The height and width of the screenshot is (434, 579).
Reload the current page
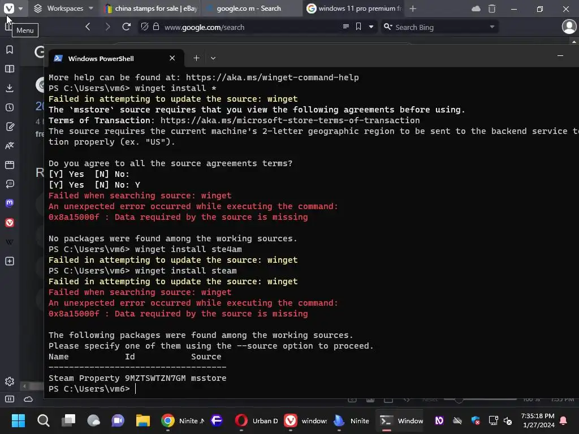coord(126,27)
